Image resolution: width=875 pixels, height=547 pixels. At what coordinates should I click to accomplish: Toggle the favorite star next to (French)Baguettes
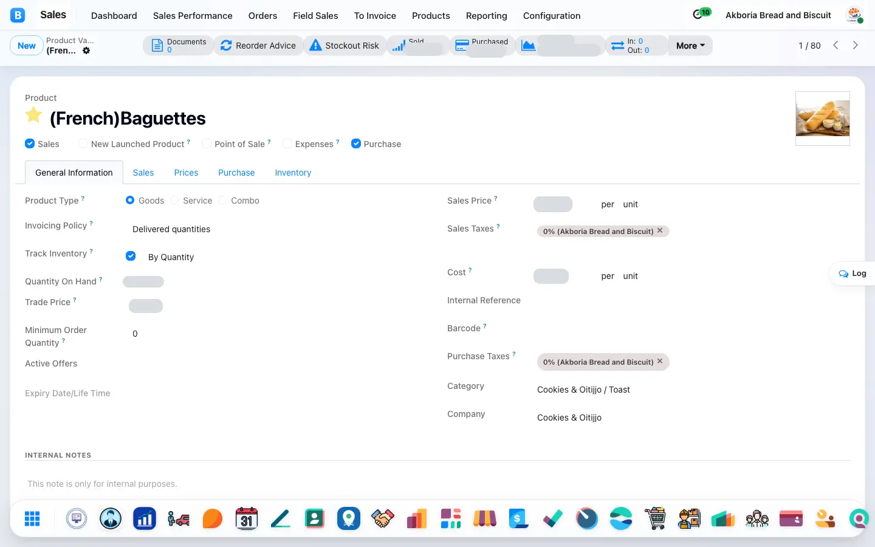33,114
